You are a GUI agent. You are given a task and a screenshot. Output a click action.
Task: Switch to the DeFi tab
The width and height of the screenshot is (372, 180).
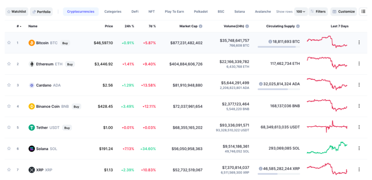135,12
